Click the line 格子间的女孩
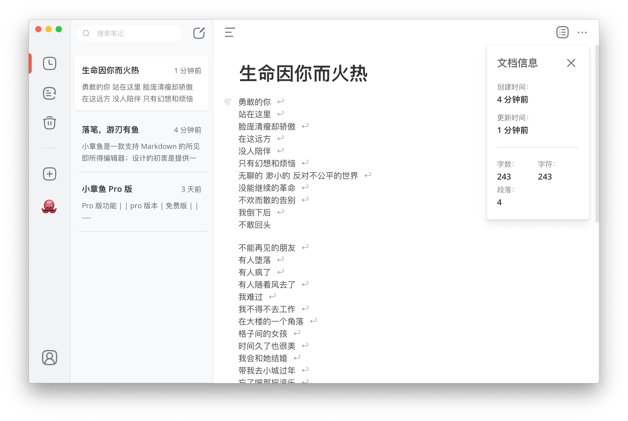 click(263, 334)
